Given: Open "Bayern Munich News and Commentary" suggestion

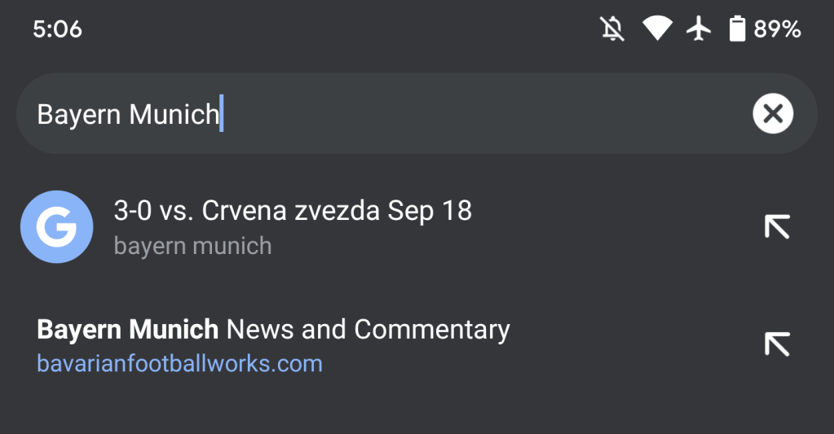Looking at the screenshot, I should (273, 330).
